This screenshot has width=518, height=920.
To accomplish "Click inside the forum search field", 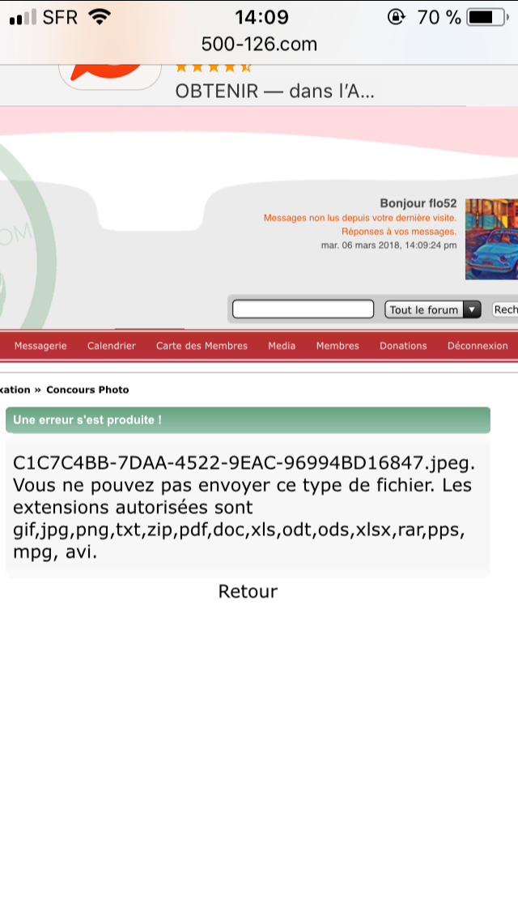I will 303,309.
